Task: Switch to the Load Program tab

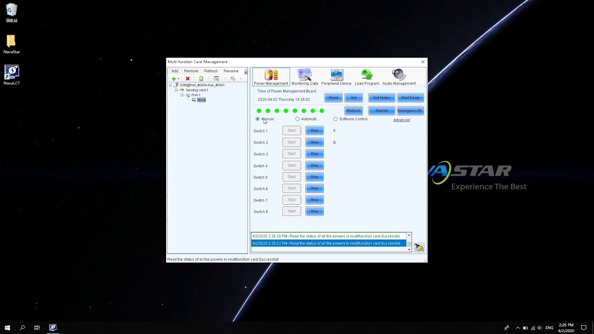Action: coord(367,77)
